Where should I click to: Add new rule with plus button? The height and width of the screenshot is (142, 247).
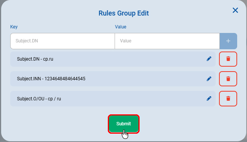[228, 41]
